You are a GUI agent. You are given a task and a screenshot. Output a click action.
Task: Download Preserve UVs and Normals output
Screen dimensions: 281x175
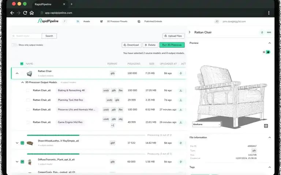(181, 110)
